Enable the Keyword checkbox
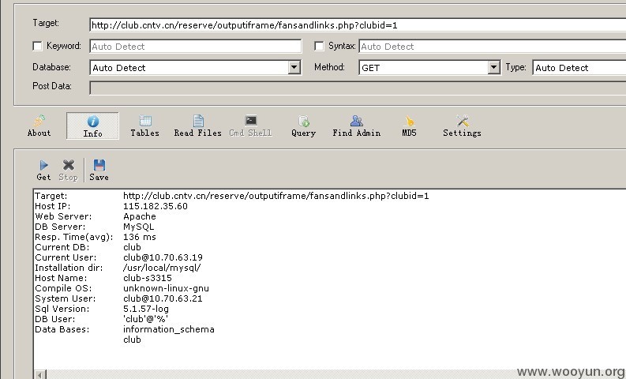The width and height of the screenshot is (626, 379). coord(38,47)
